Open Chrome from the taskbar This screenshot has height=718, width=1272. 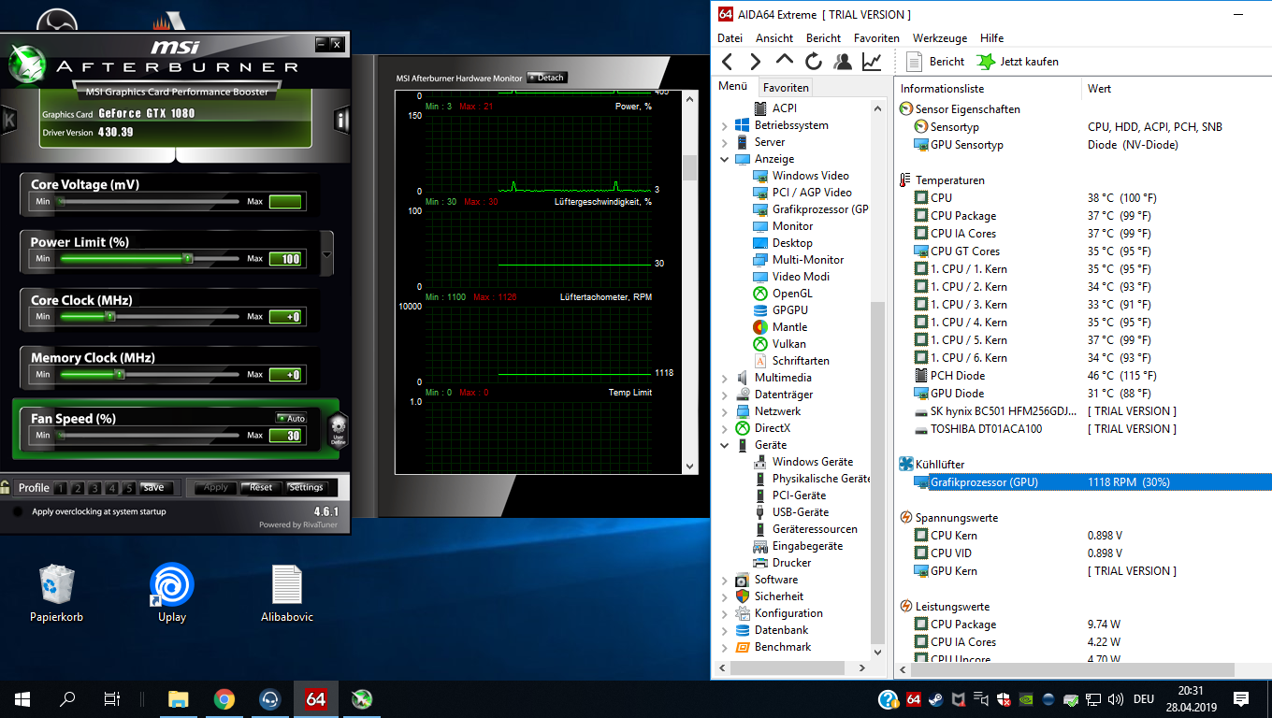(x=224, y=698)
